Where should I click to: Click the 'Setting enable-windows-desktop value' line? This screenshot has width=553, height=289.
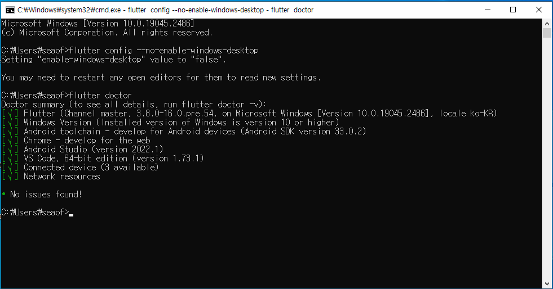[x=113, y=60]
